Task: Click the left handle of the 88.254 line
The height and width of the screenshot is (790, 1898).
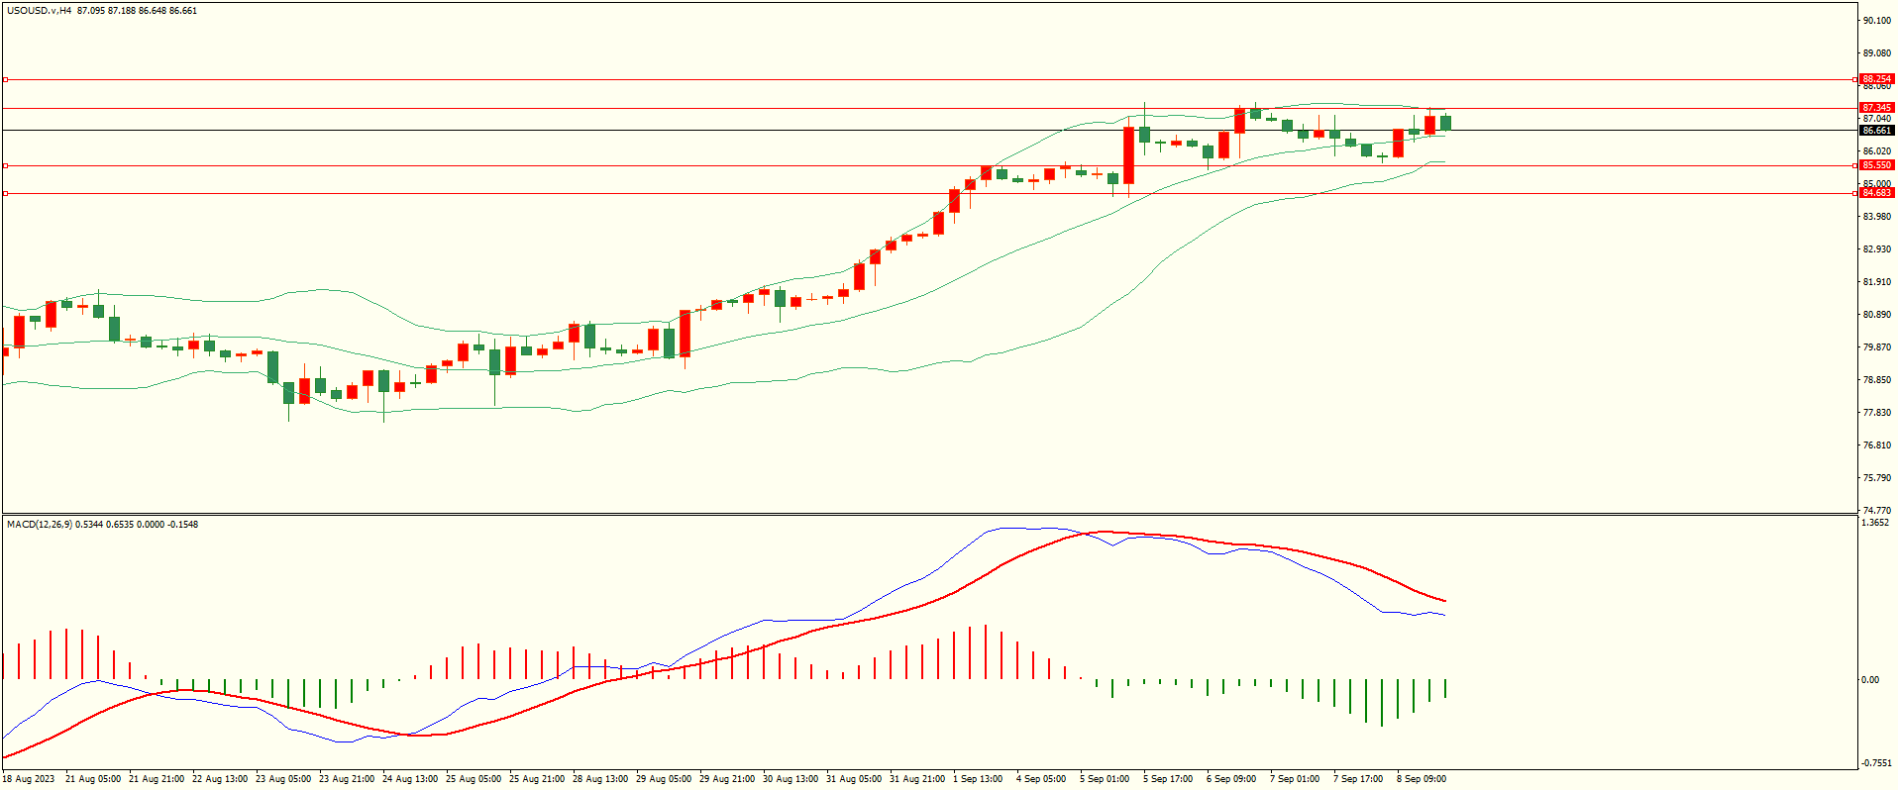Action: pos(5,79)
